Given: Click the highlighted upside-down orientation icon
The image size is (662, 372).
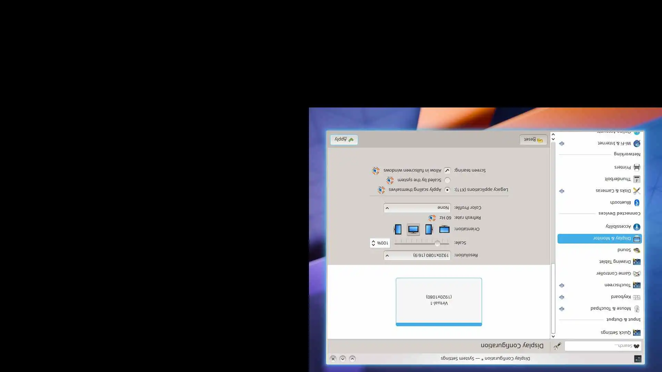Looking at the screenshot, I should (413, 229).
